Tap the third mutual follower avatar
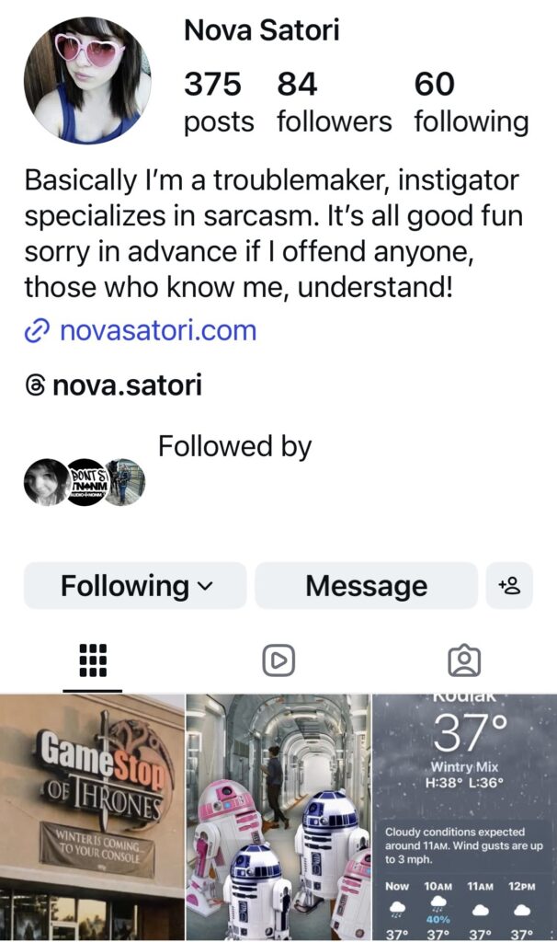 pos(126,481)
